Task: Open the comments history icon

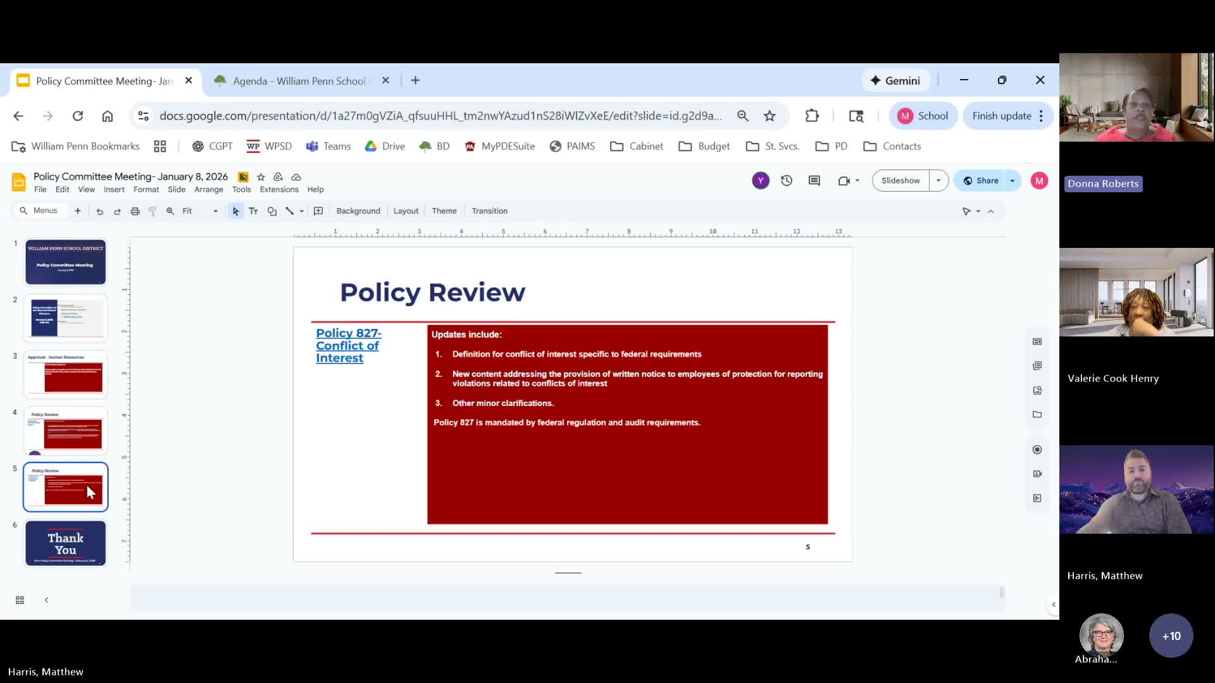Action: [x=814, y=181]
